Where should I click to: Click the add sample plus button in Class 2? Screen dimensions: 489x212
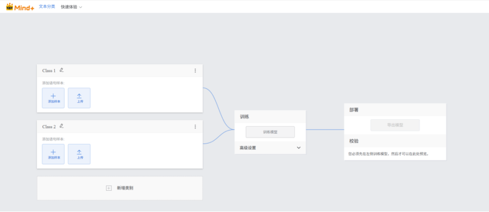[x=53, y=154]
